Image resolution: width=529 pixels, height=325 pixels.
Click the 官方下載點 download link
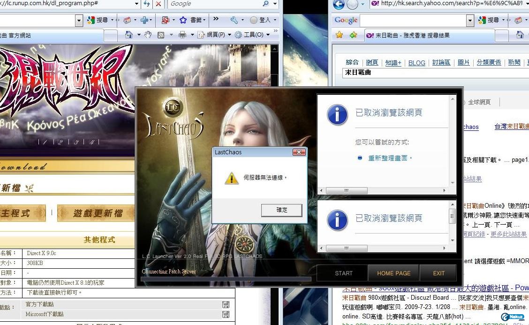(40, 304)
